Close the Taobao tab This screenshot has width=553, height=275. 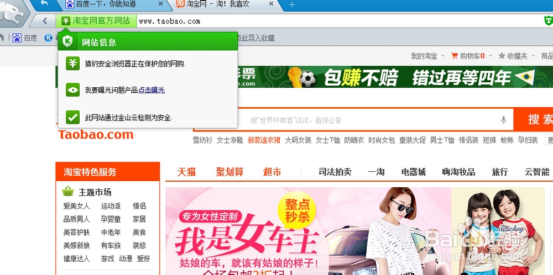pyautogui.click(x=271, y=4)
